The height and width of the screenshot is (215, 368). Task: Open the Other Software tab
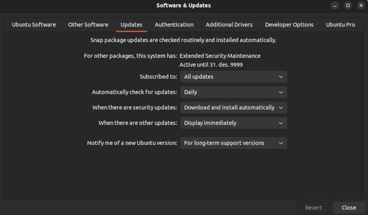(x=88, y=25)
